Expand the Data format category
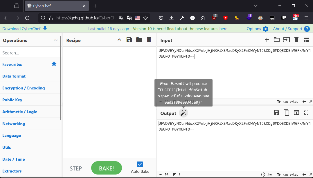Image resolution: width=313 pixels, height=178 pixels. click(30, 76)
